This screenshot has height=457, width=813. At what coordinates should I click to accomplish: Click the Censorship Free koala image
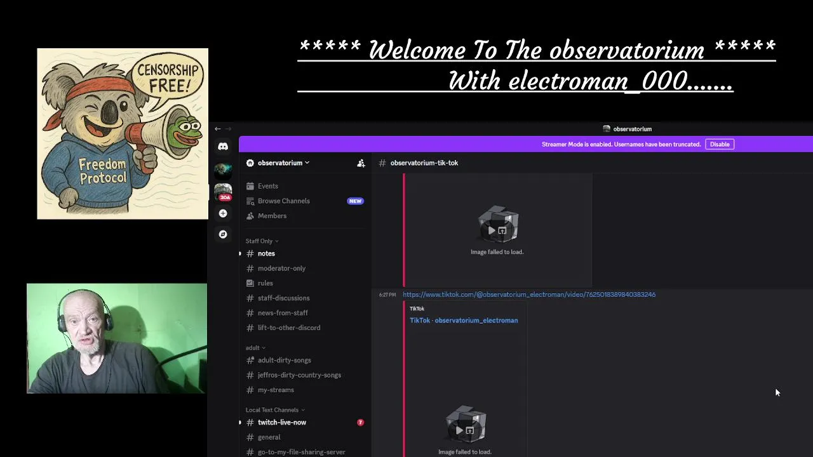click(x=123, y=134)
